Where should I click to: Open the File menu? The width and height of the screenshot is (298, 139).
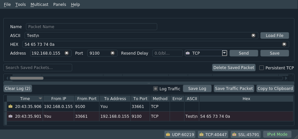[7, 4]
